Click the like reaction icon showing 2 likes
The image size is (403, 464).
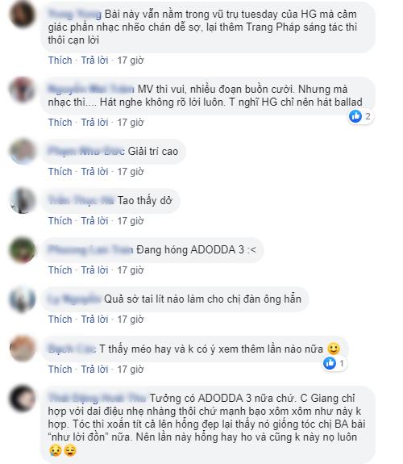pos(355,116)
